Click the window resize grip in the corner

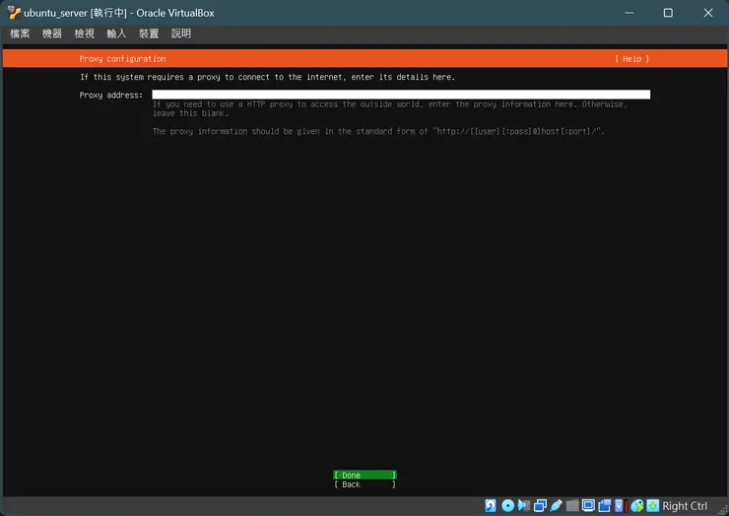723,510
